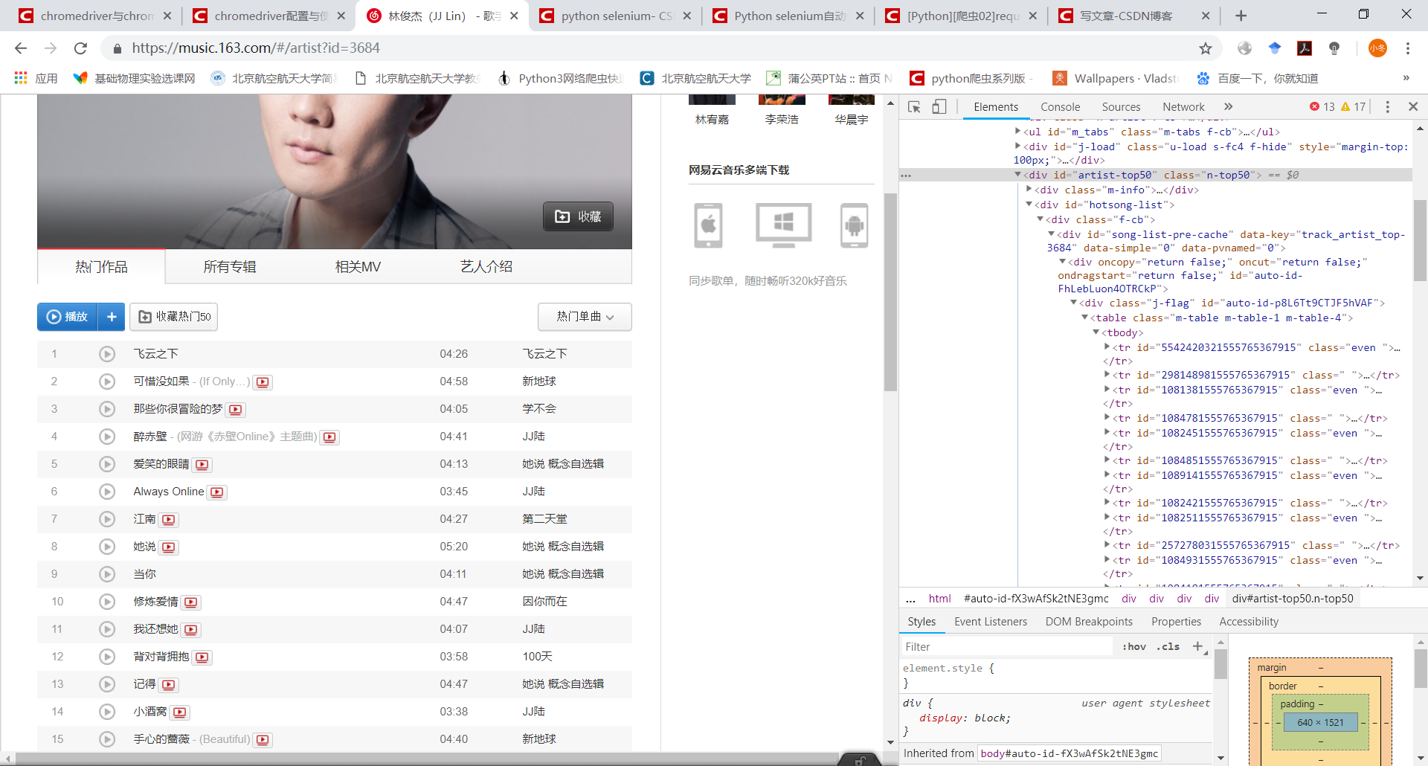Switch to python selenium CSDN browser tab
Viewport: 1428px width, 766px height.
615,16
